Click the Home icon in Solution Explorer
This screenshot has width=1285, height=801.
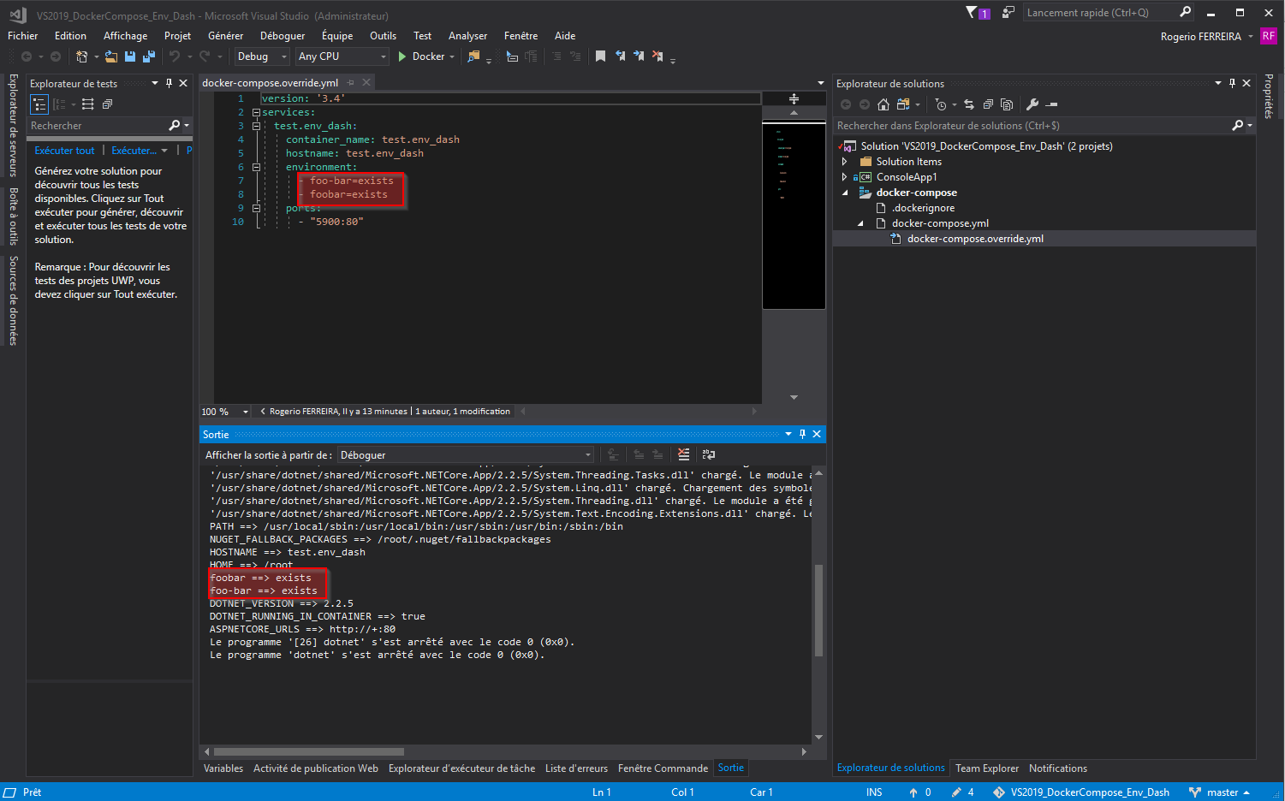click(883, 104)
